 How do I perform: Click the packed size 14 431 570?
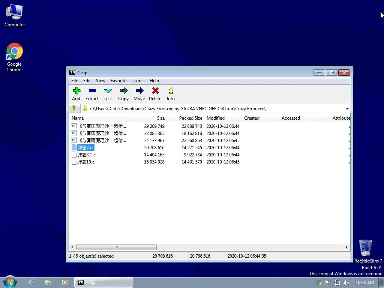pos(192,162)
